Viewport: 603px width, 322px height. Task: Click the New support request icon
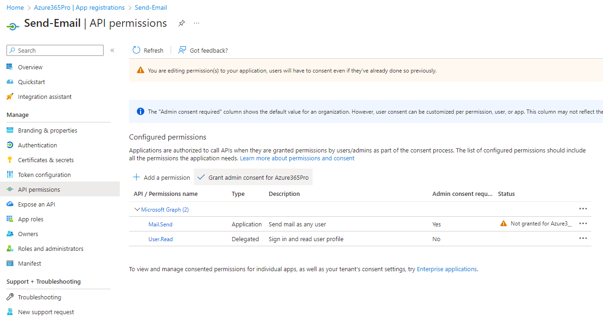tap(10, 312)
